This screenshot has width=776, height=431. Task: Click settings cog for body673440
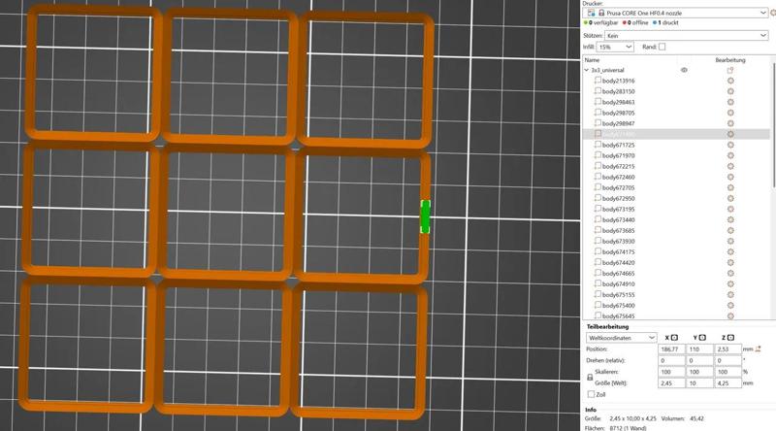pos(730,220)
